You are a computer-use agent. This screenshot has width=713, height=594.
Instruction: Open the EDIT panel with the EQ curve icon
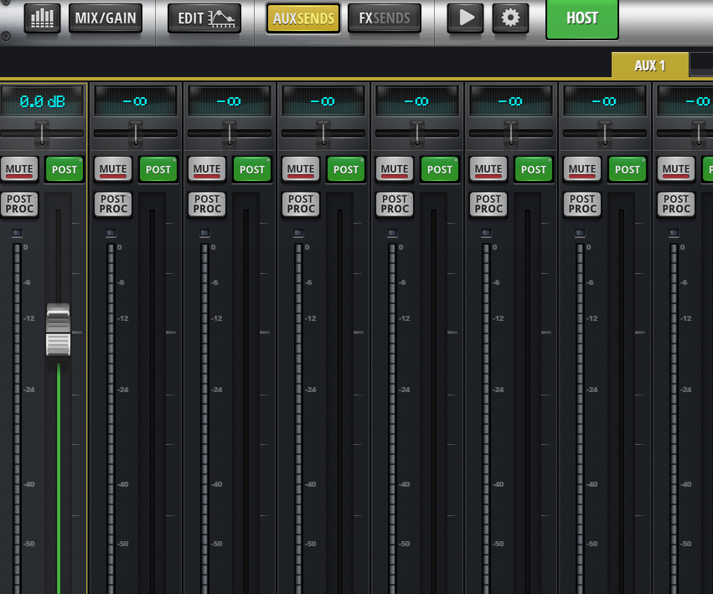point(204,18)
